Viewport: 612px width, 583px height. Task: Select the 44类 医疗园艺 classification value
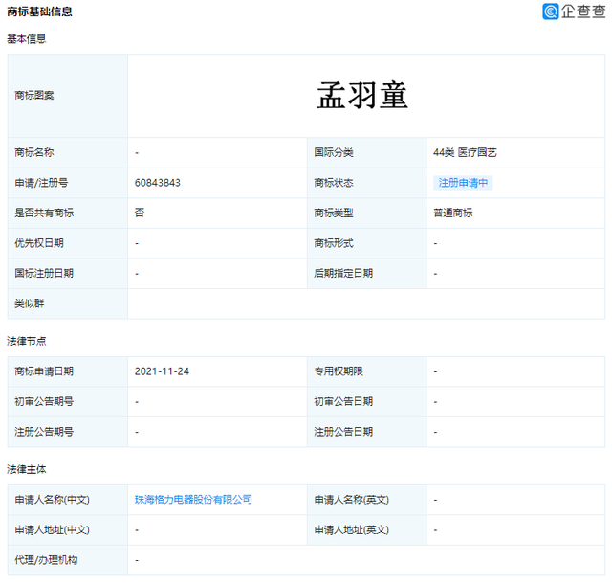pyautogui.click(x=465, y=152)
